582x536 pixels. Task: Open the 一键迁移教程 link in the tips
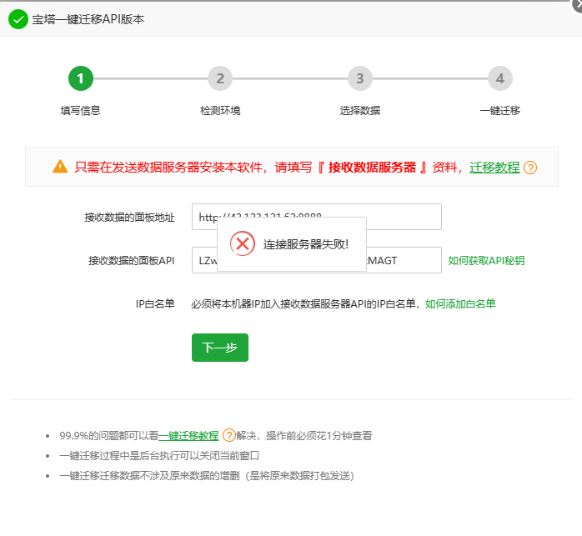[188, 435]
